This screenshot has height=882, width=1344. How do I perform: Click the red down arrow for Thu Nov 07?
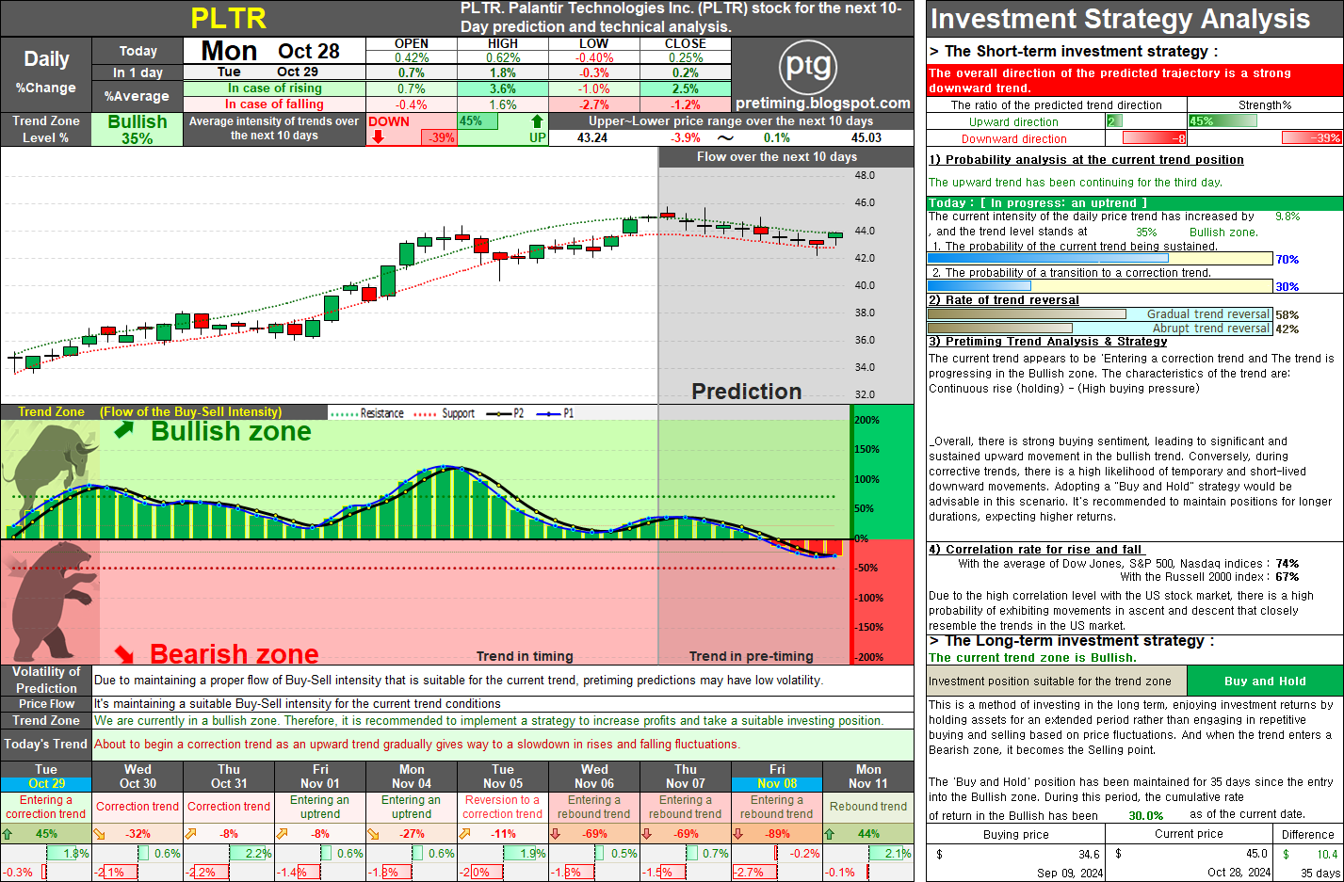coord(647,834)
